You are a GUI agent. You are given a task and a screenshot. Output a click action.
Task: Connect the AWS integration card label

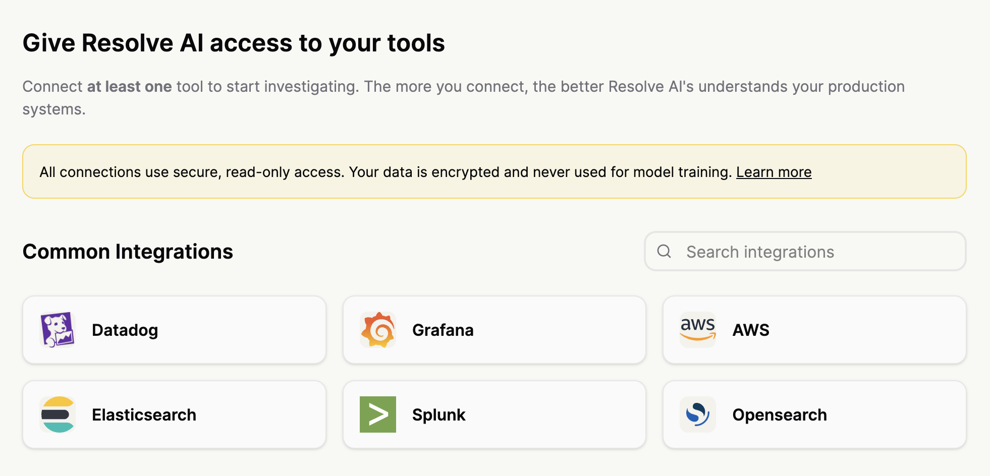pos(751,330)
